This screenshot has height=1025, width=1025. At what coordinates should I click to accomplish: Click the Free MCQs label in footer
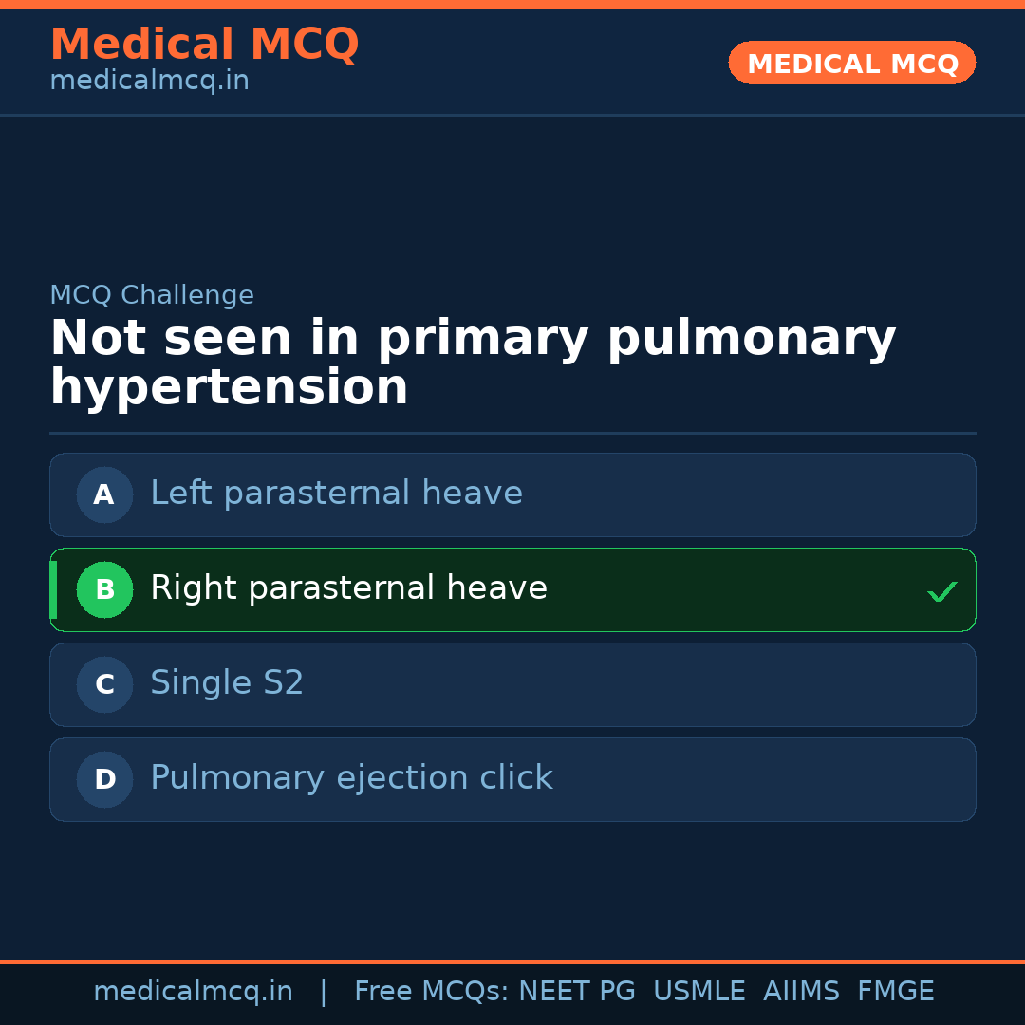click(431, 992)
